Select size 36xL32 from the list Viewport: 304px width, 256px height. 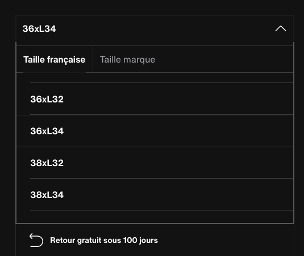tap(155, 99)
